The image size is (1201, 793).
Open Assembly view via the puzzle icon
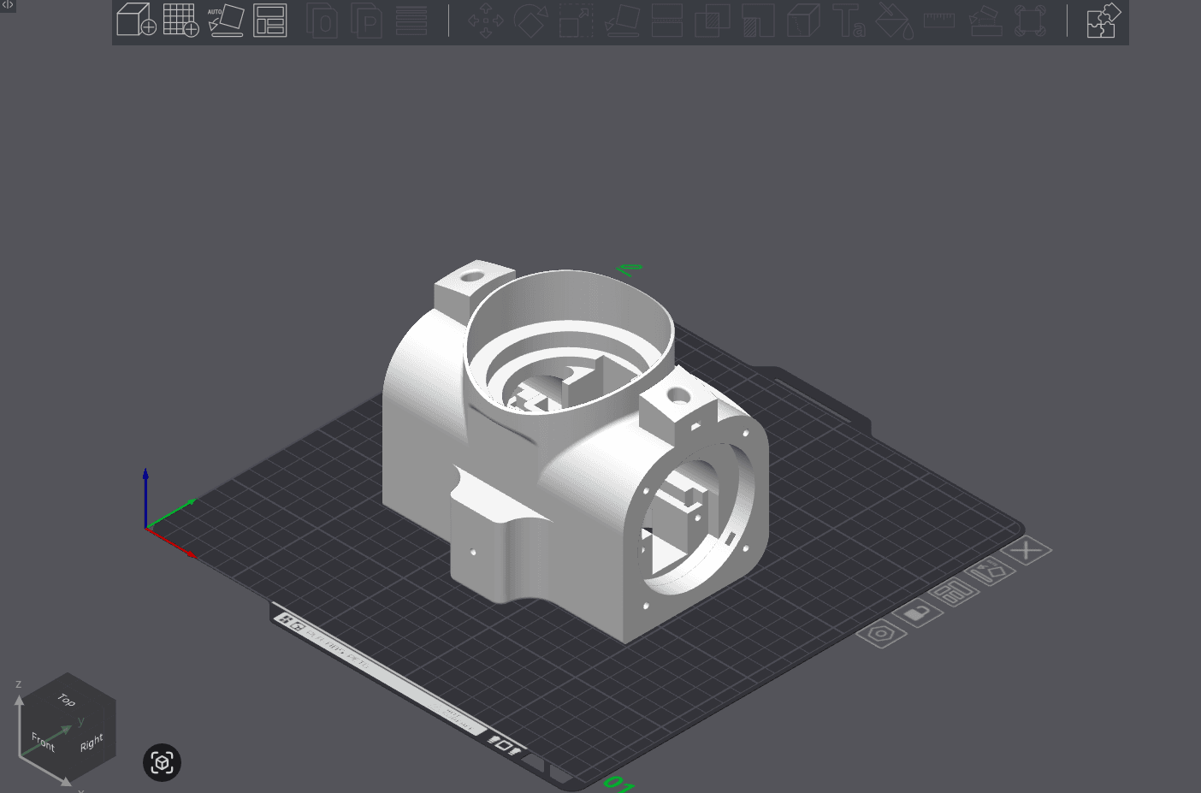click(1103, 21)
